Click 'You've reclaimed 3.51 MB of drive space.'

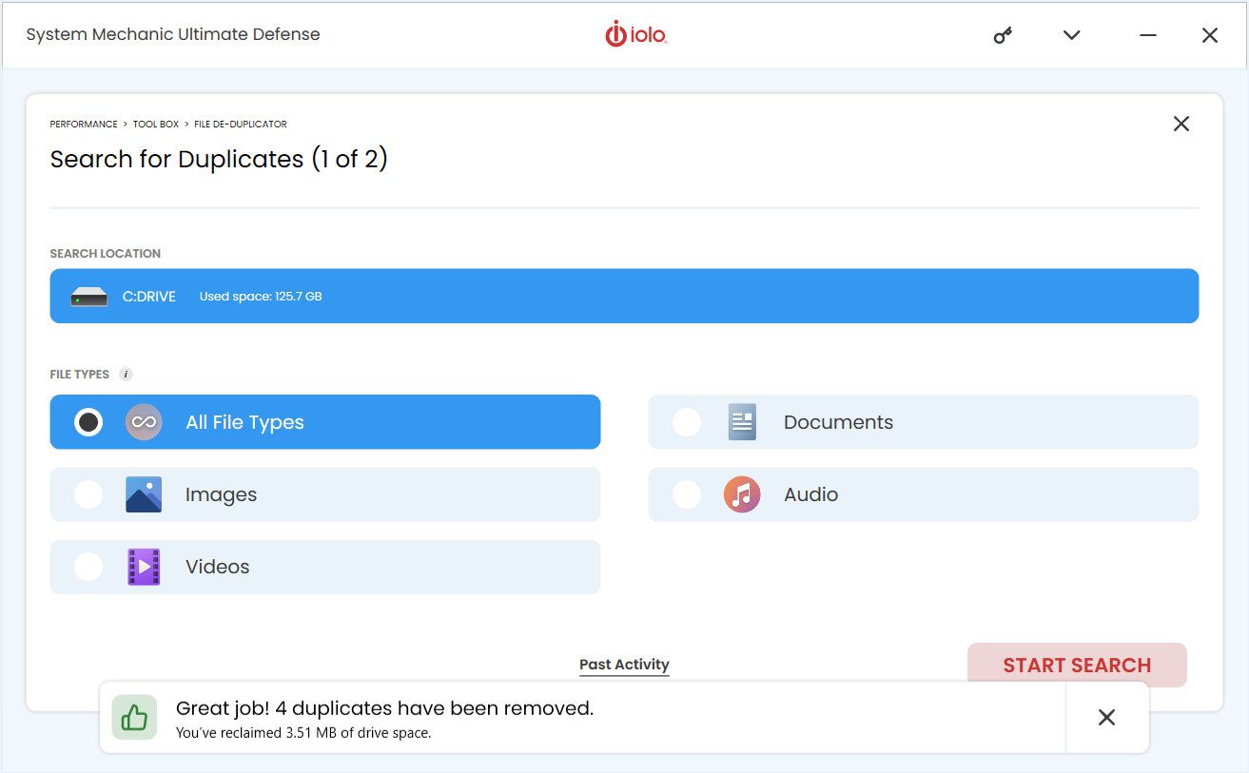coord(303,733)
